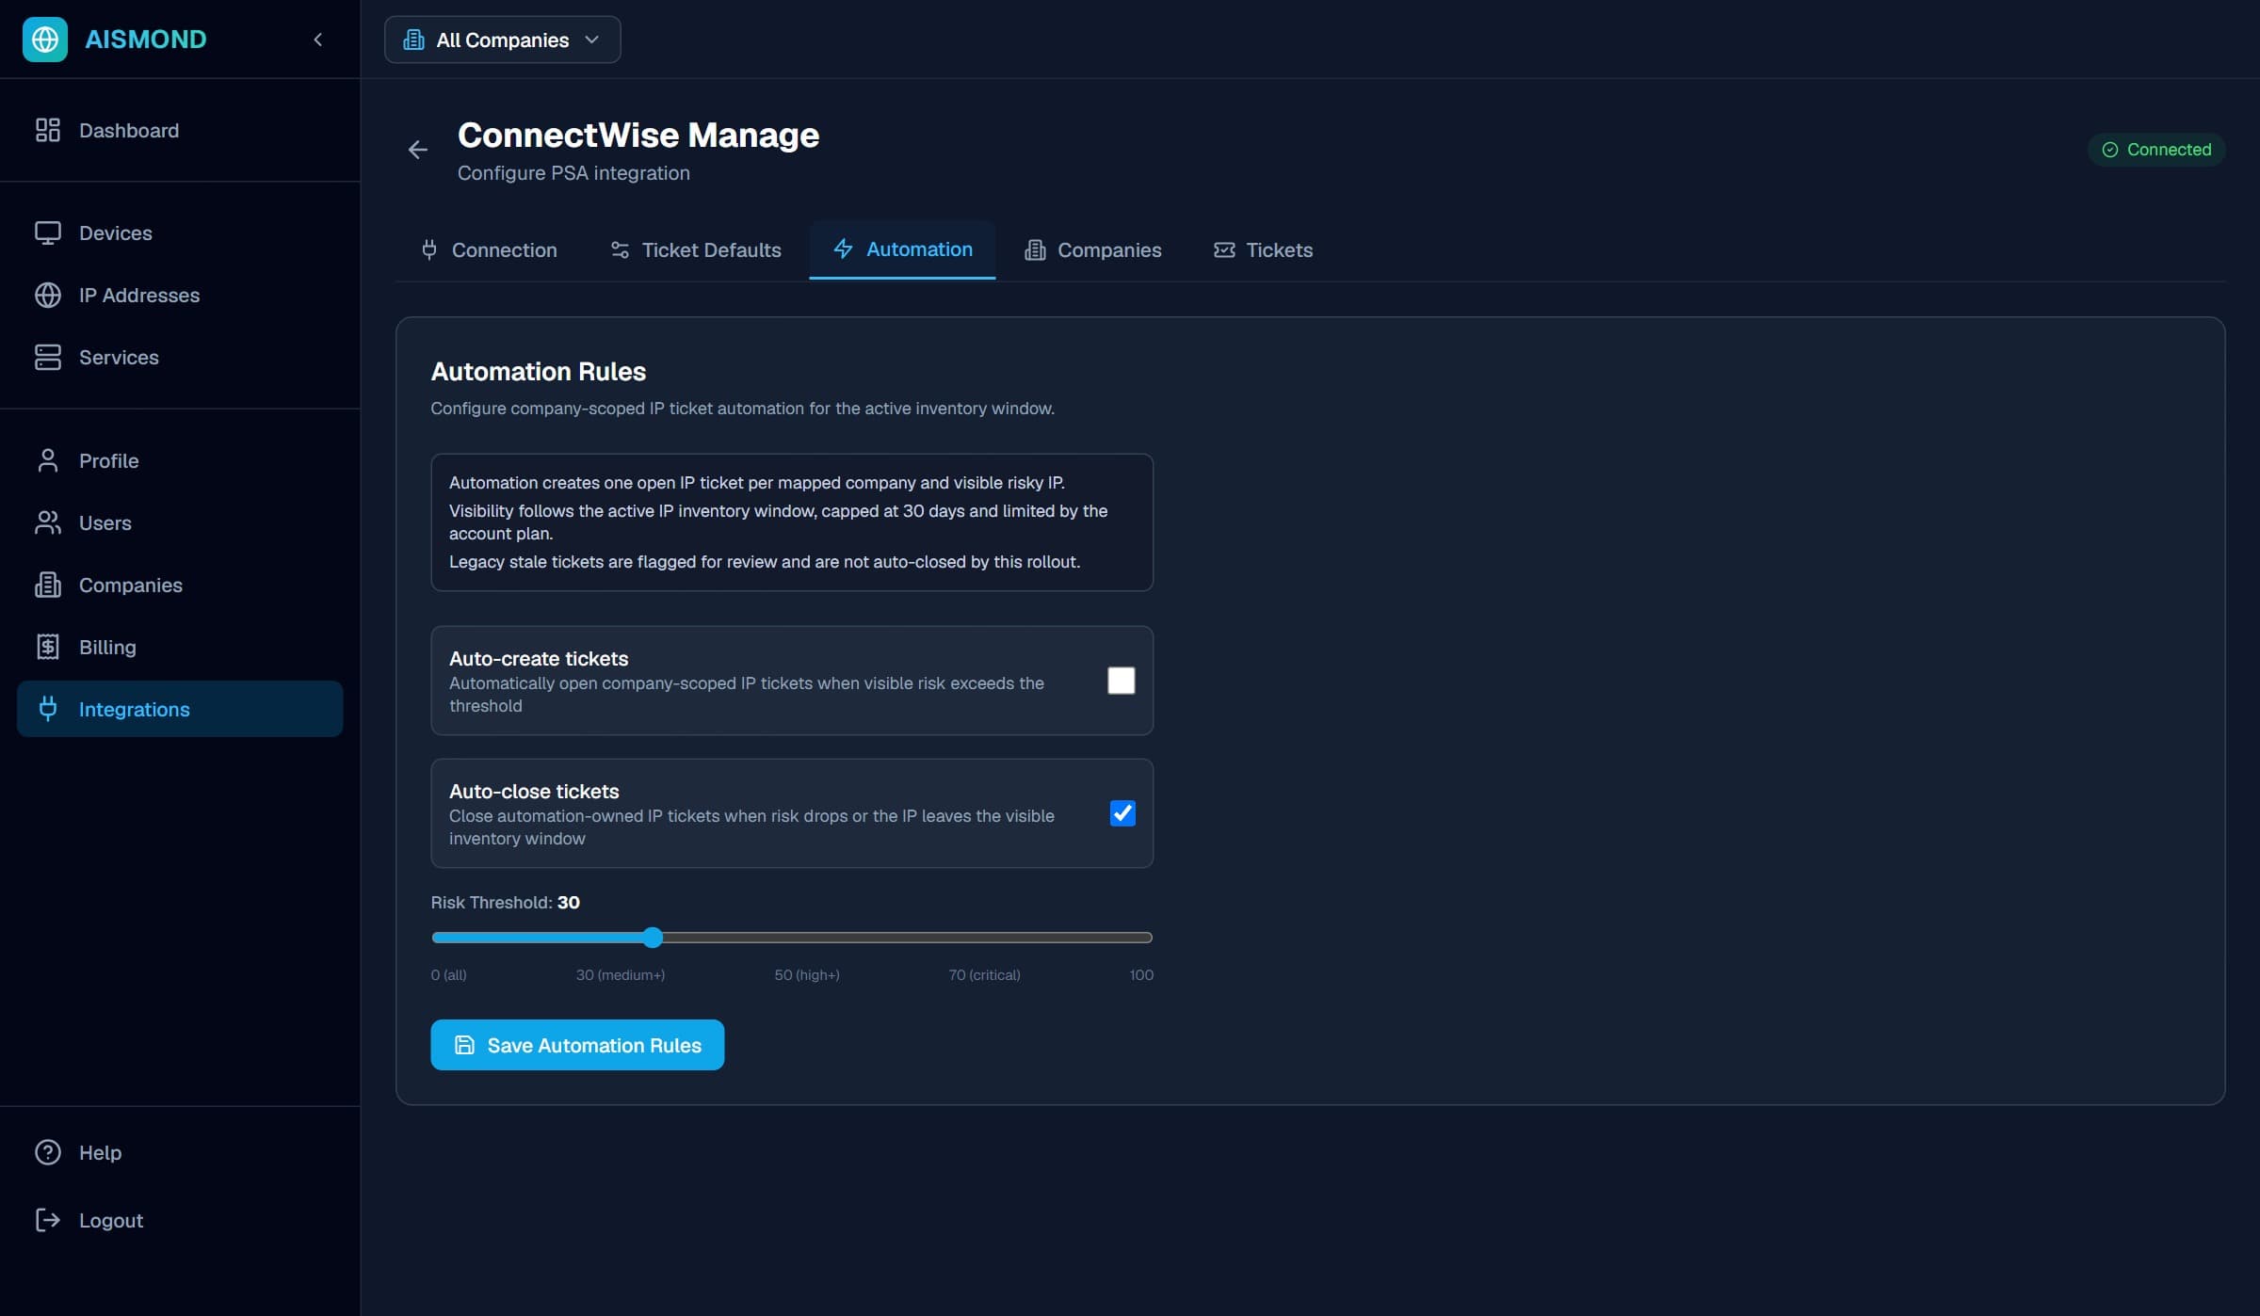
Task: Click the 30 (medium+) slider label
Action: [x=621, y=975]
